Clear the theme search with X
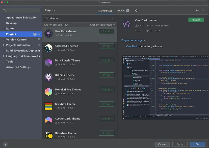This screenshot has width=209, height=148. click(113, 18)
